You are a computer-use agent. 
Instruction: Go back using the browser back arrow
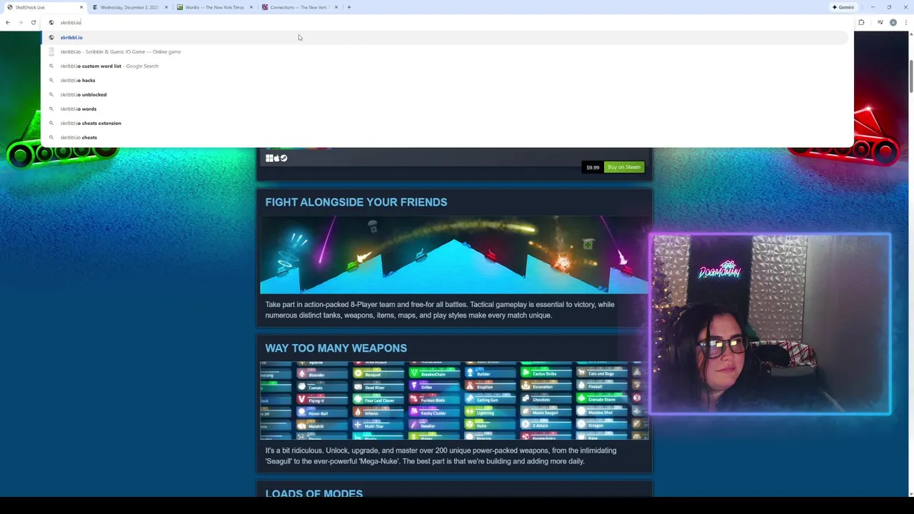[8, 22]
